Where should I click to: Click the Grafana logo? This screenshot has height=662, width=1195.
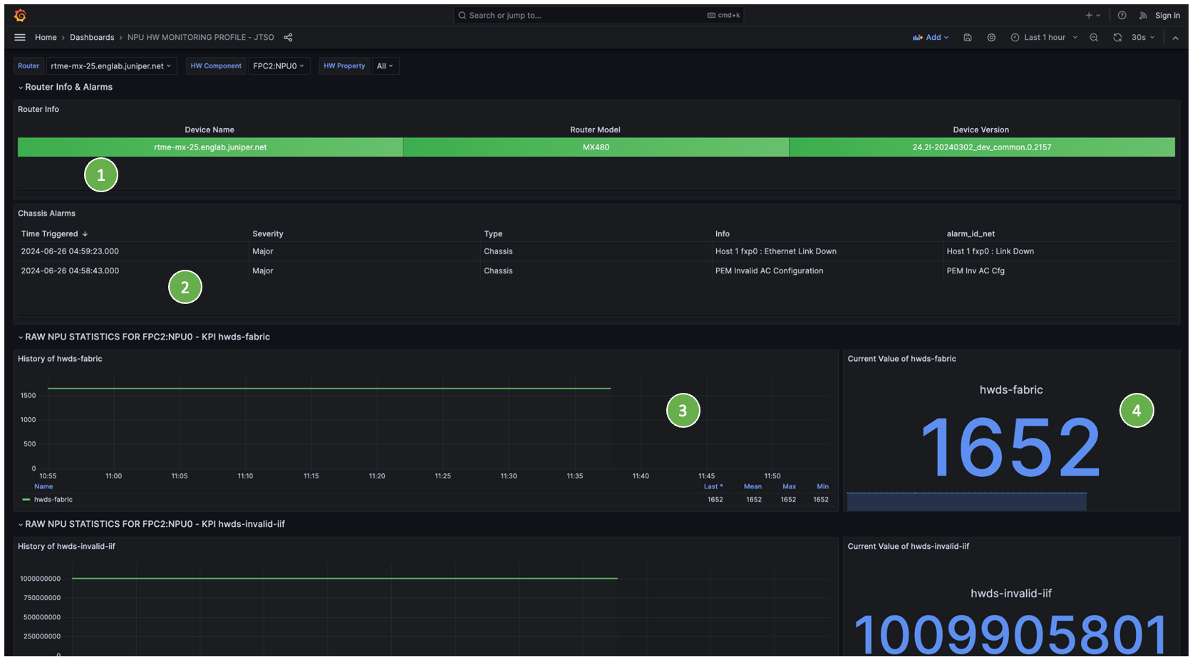pyautogui.click(x=20, y=15)
